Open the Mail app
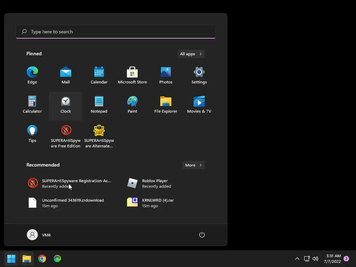Image resolution: width=356 pixels, height=267 pixels. point(66,75)
